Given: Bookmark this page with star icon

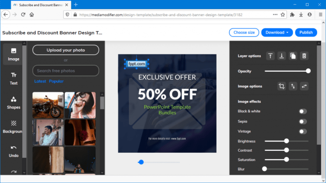Looking at the screenshot, I should (283, 14).
